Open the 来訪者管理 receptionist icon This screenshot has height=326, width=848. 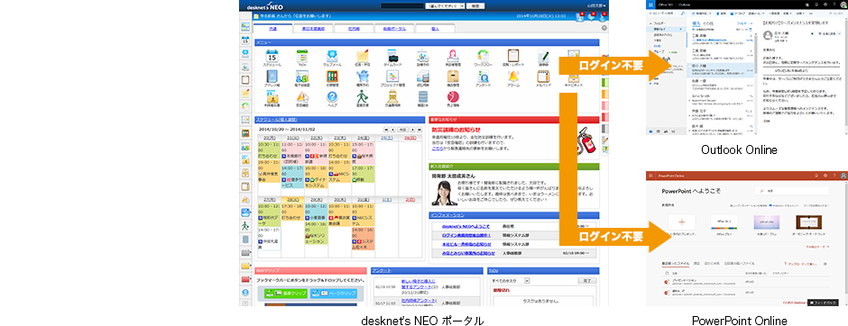click(x=453, y=55)
